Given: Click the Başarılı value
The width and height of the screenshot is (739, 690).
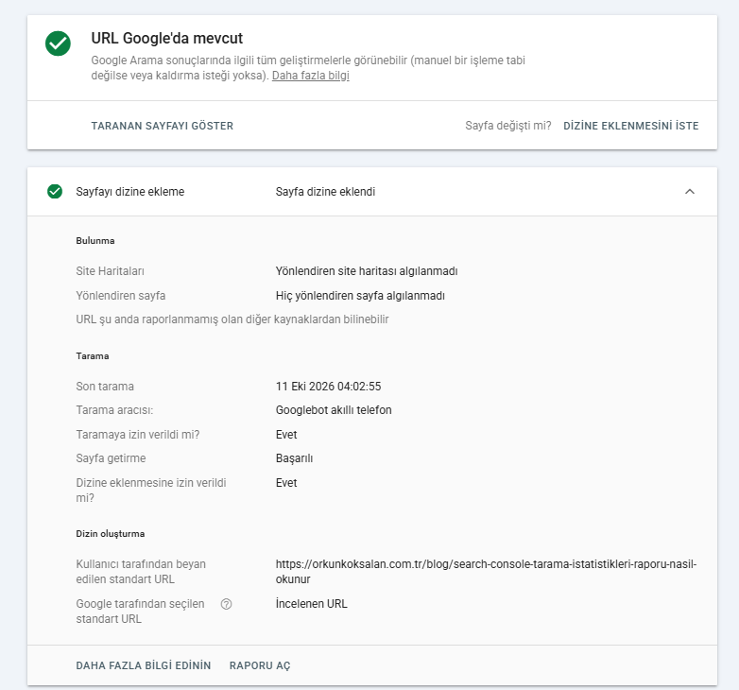Looking at the screenshot, I should (x=294, y=458).
